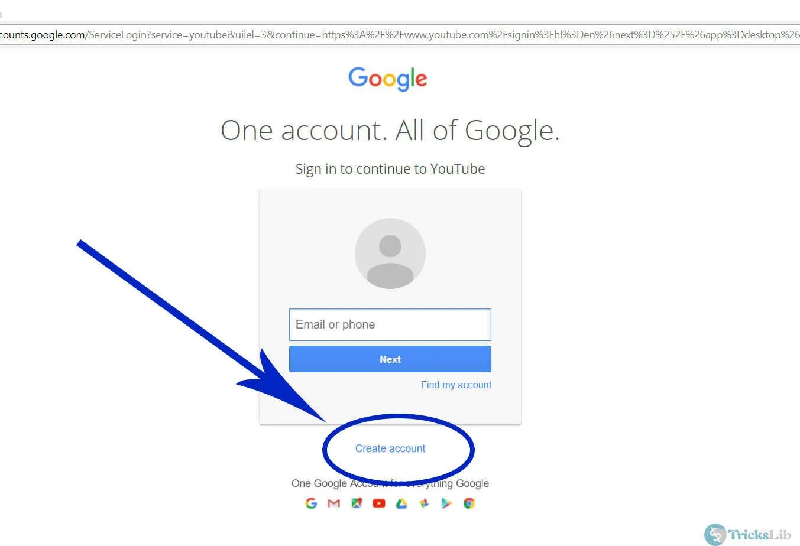
Task: Click the Google Play store icon
Action: coord(446,503)
